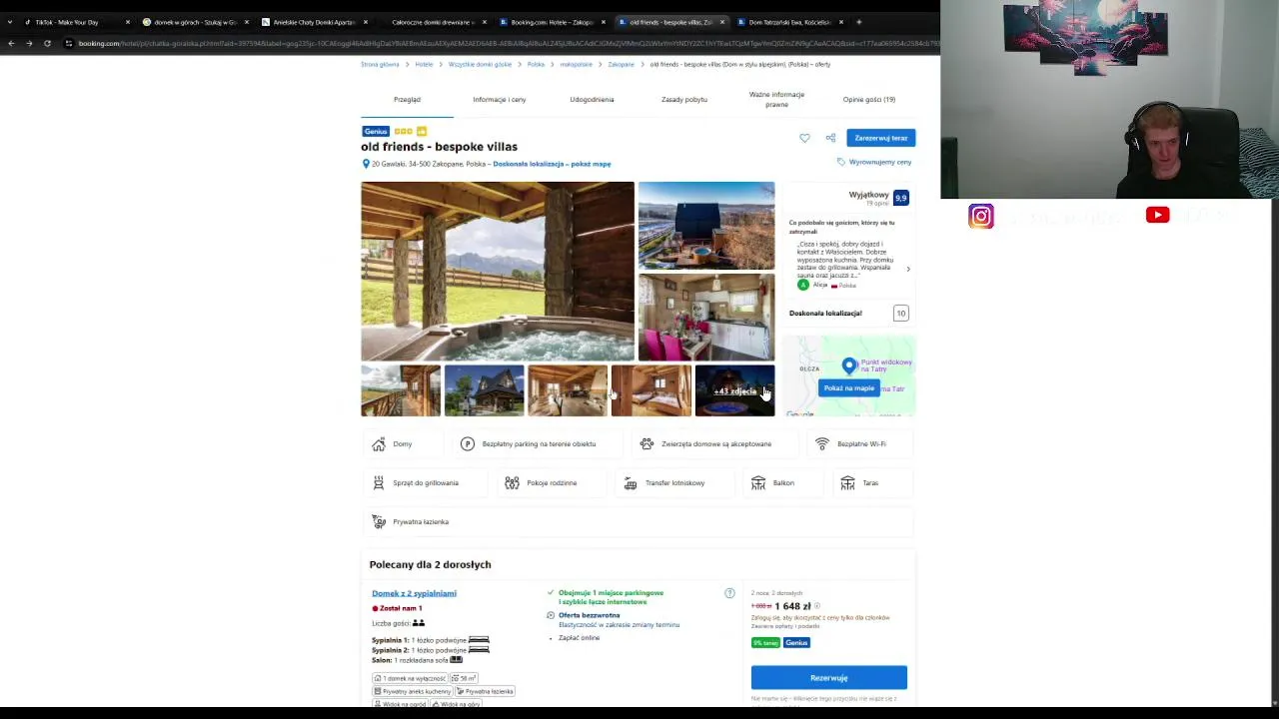Close the TikTok browser tab

click(128, 22)
